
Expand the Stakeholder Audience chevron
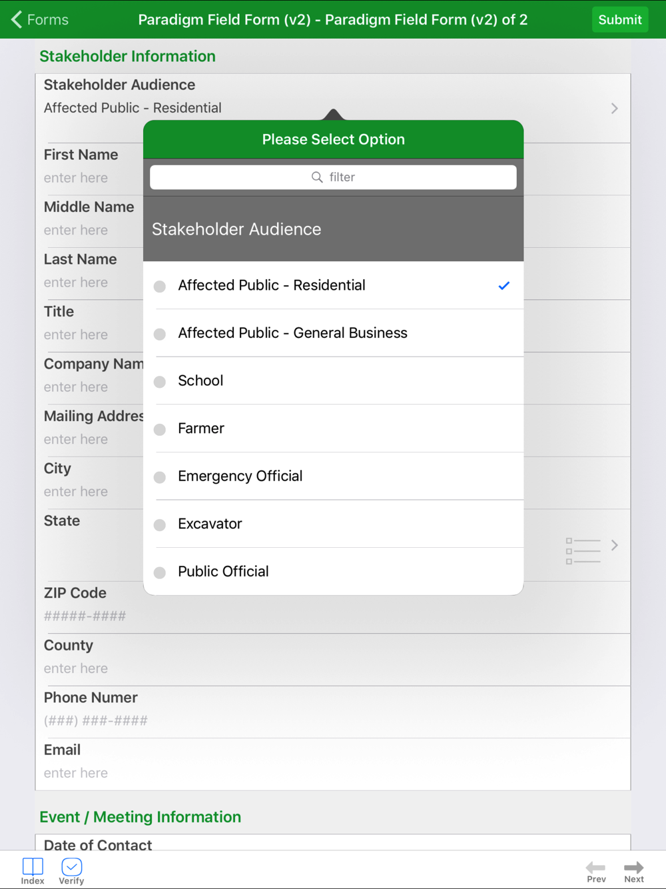click(614, 108)
